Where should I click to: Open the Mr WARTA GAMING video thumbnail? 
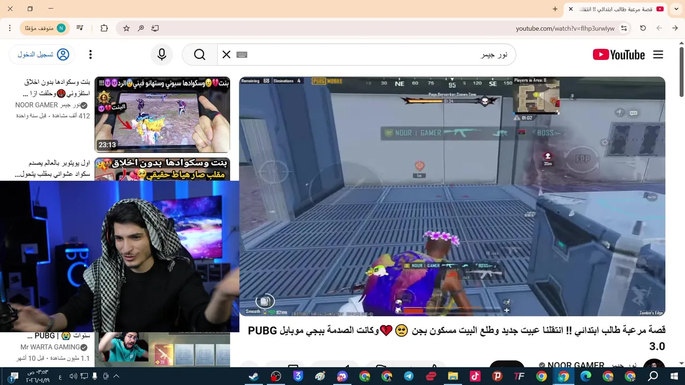tap(162, 350)
